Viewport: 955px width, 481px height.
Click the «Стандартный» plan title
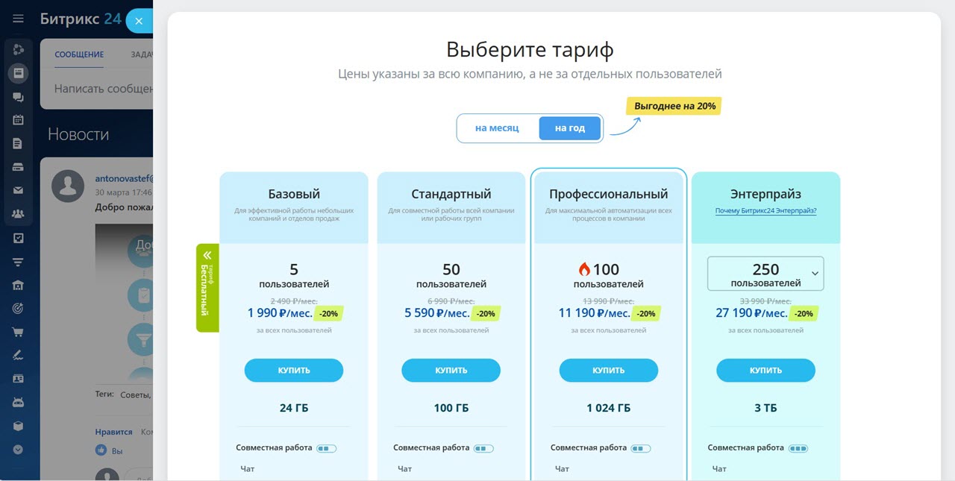pos(451,194)
